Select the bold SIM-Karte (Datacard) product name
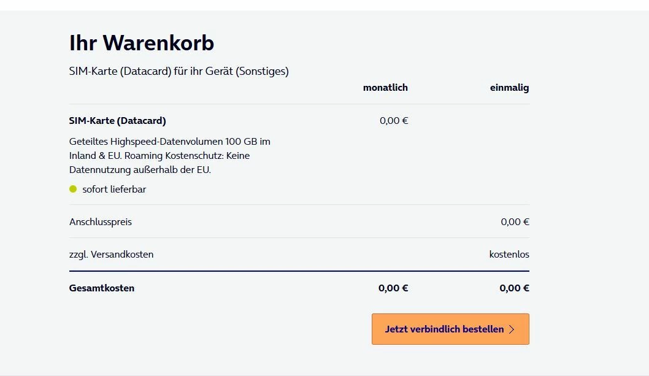 [117, 120]
